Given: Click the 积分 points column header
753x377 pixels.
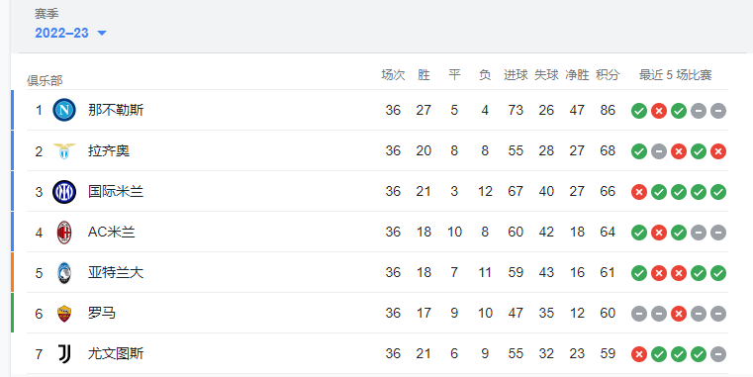Looking at the screenshot, I should click(x=608, y=75).
